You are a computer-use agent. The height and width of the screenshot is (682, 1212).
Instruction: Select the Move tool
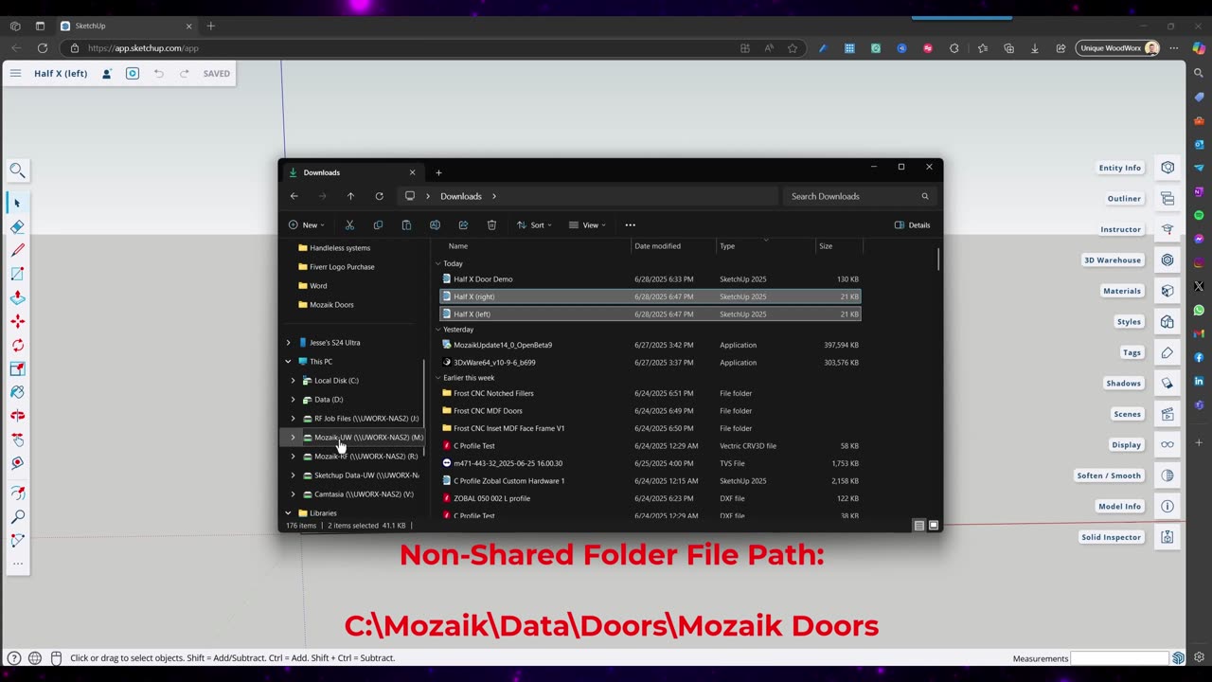[17, 321]
